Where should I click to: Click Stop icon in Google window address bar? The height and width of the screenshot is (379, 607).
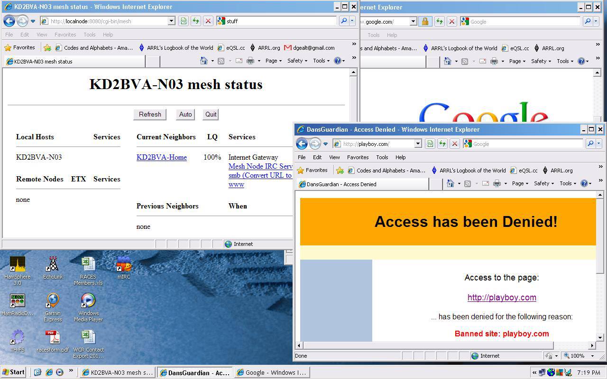tap(452, 21)
